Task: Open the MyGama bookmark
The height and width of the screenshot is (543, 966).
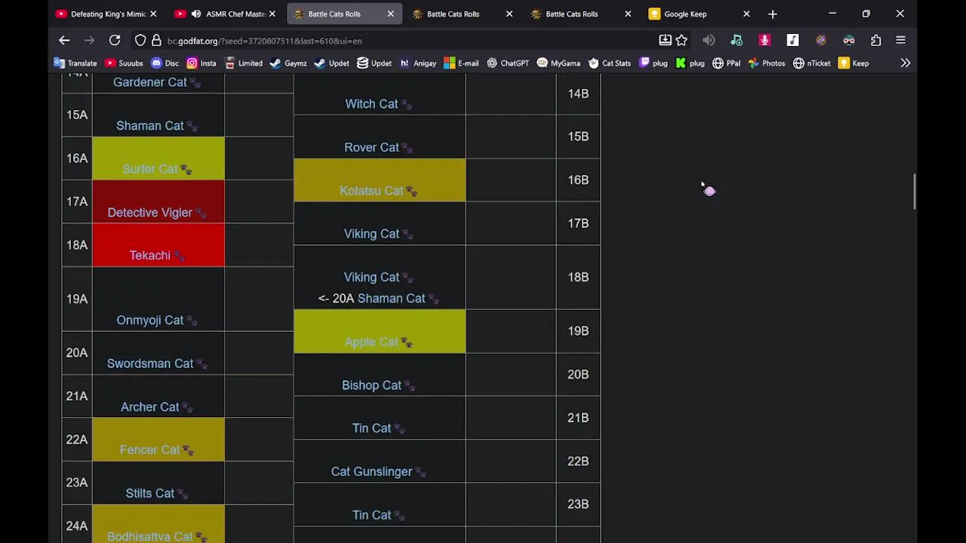Action: click(x=558, y=63)
